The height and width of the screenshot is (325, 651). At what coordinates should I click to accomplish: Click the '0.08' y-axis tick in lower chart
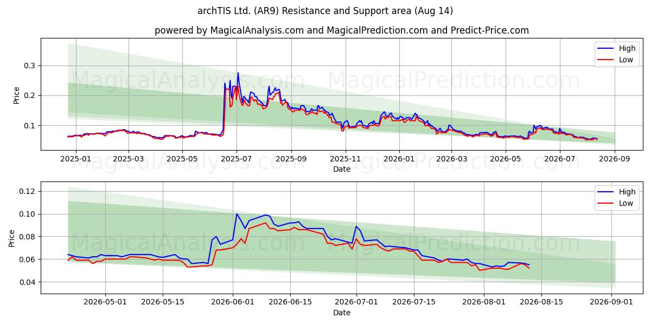click(27, 237)
